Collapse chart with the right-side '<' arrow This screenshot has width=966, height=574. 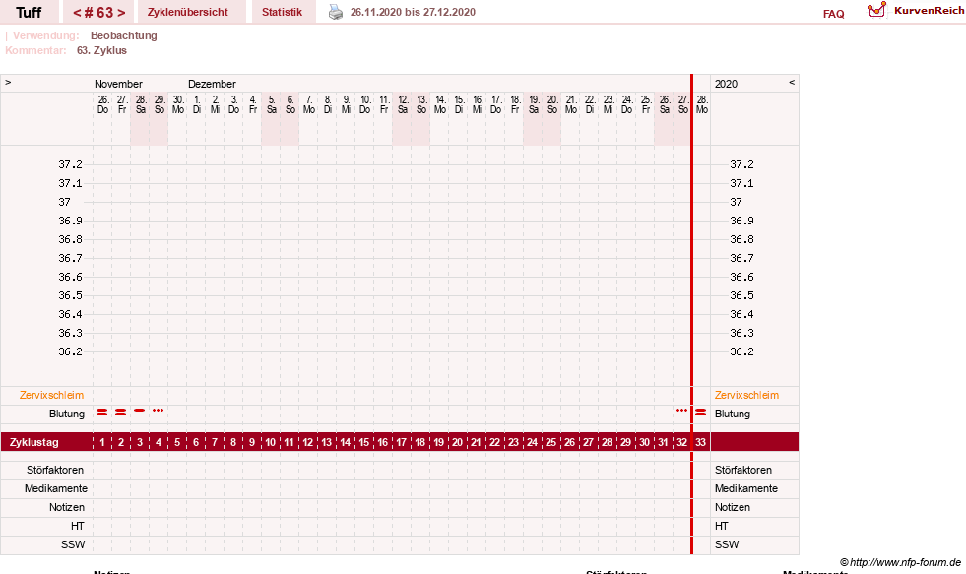[792, 82]
